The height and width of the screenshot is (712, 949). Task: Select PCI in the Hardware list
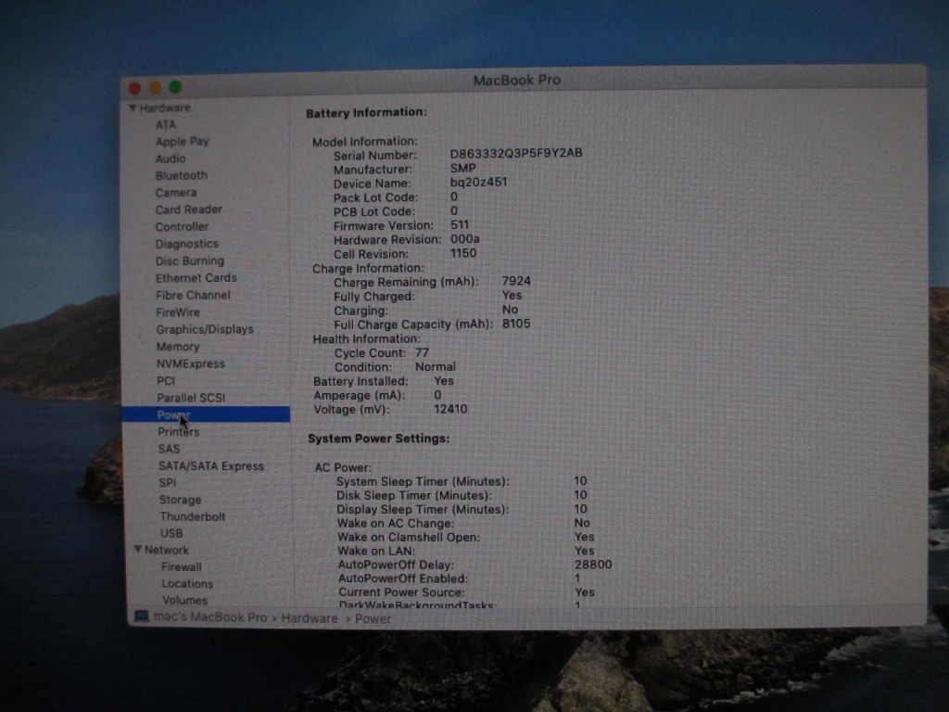166,381
